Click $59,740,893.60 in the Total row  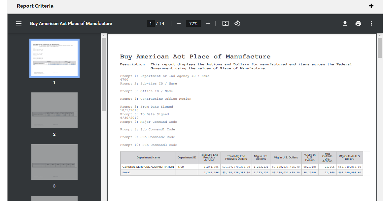tap(349, 172)
